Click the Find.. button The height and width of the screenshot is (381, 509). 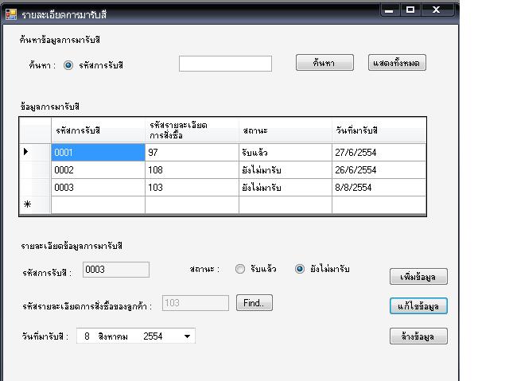(254, 303)
